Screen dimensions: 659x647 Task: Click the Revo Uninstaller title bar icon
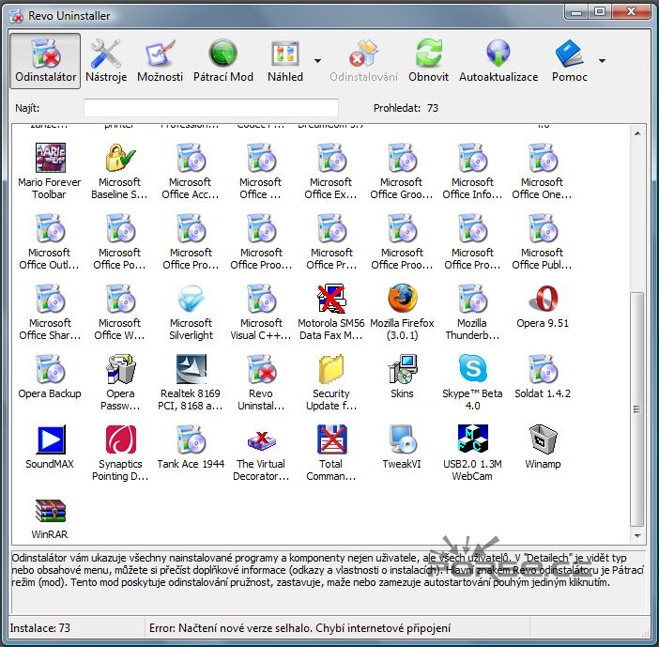tap(16, 16)
